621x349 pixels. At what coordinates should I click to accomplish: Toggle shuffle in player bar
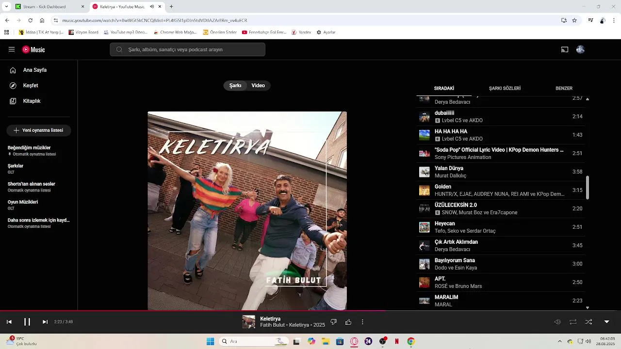pos(588,322)
